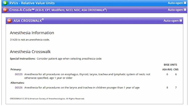
Task: Enable Auto-open checkbox for RVUs section
Action: pyautogui.click(x=185, y=3)
